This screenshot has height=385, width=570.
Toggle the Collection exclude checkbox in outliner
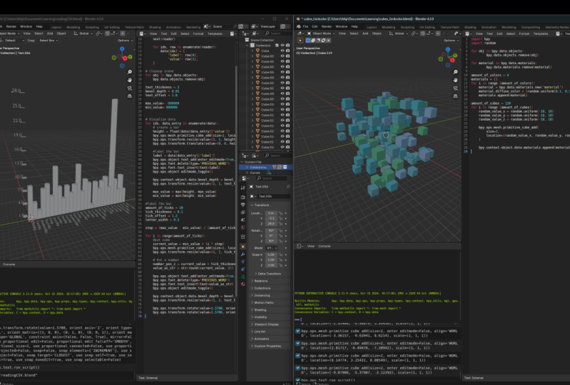point(277,46)
